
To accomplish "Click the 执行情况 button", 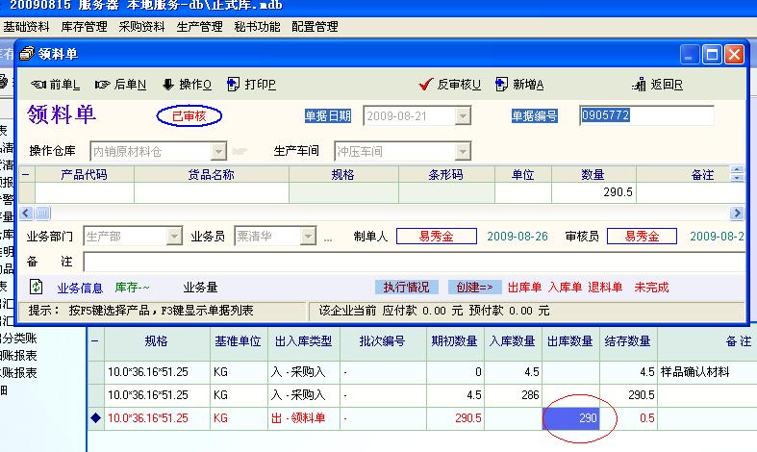I will tap(407, 287).
